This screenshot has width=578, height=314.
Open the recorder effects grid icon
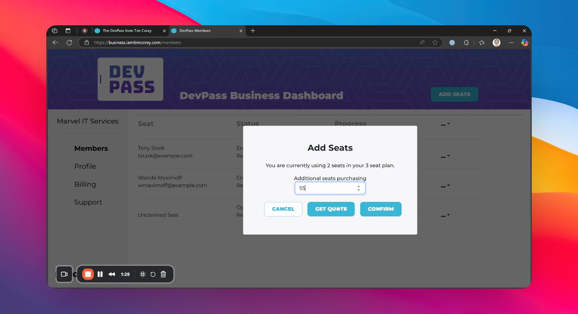tap(143, 274)
